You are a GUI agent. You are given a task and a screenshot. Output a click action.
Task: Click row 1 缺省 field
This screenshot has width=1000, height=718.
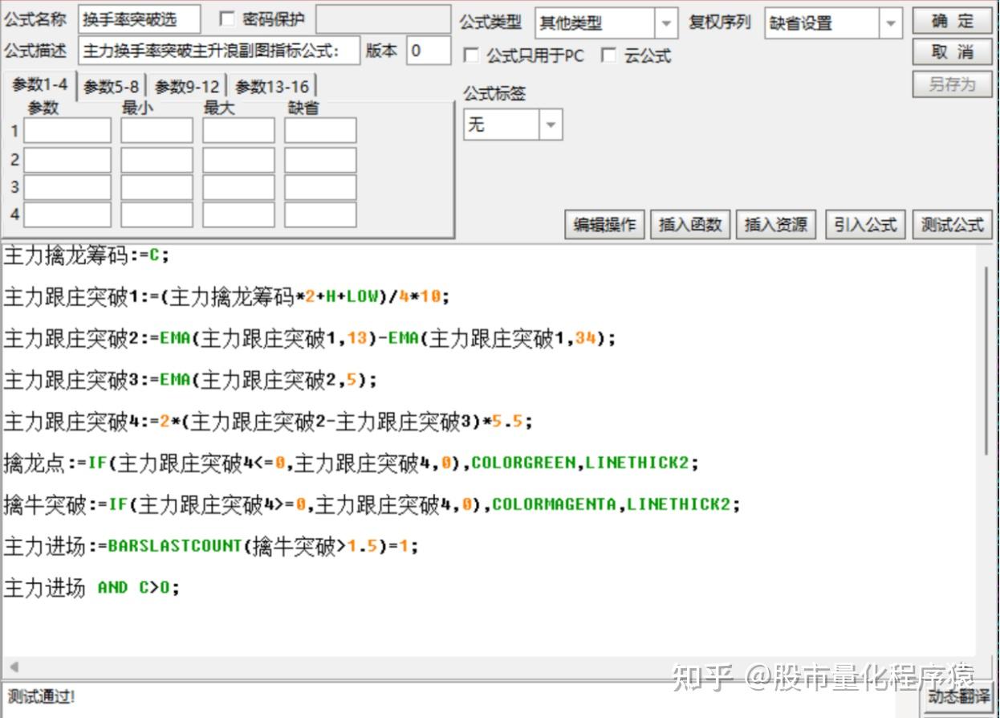[320, 130]
